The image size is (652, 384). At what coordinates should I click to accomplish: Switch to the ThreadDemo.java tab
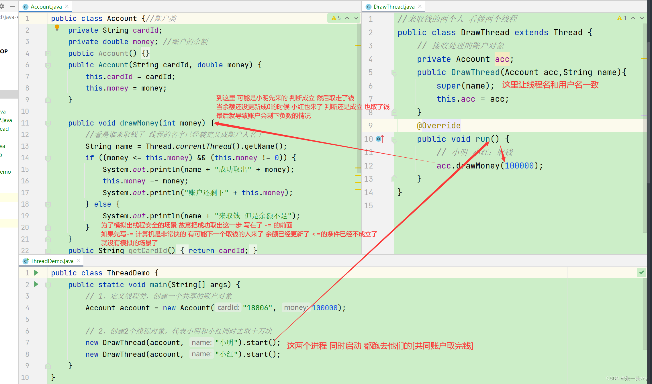[x=52, y=261]
